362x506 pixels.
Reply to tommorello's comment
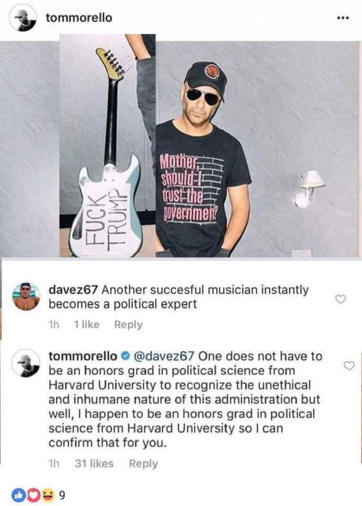pyautogui.click(x=143, y=463)
